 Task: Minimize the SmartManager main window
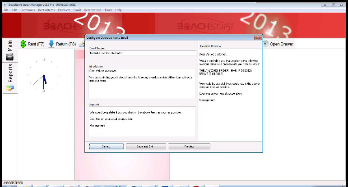coord(325,5)
